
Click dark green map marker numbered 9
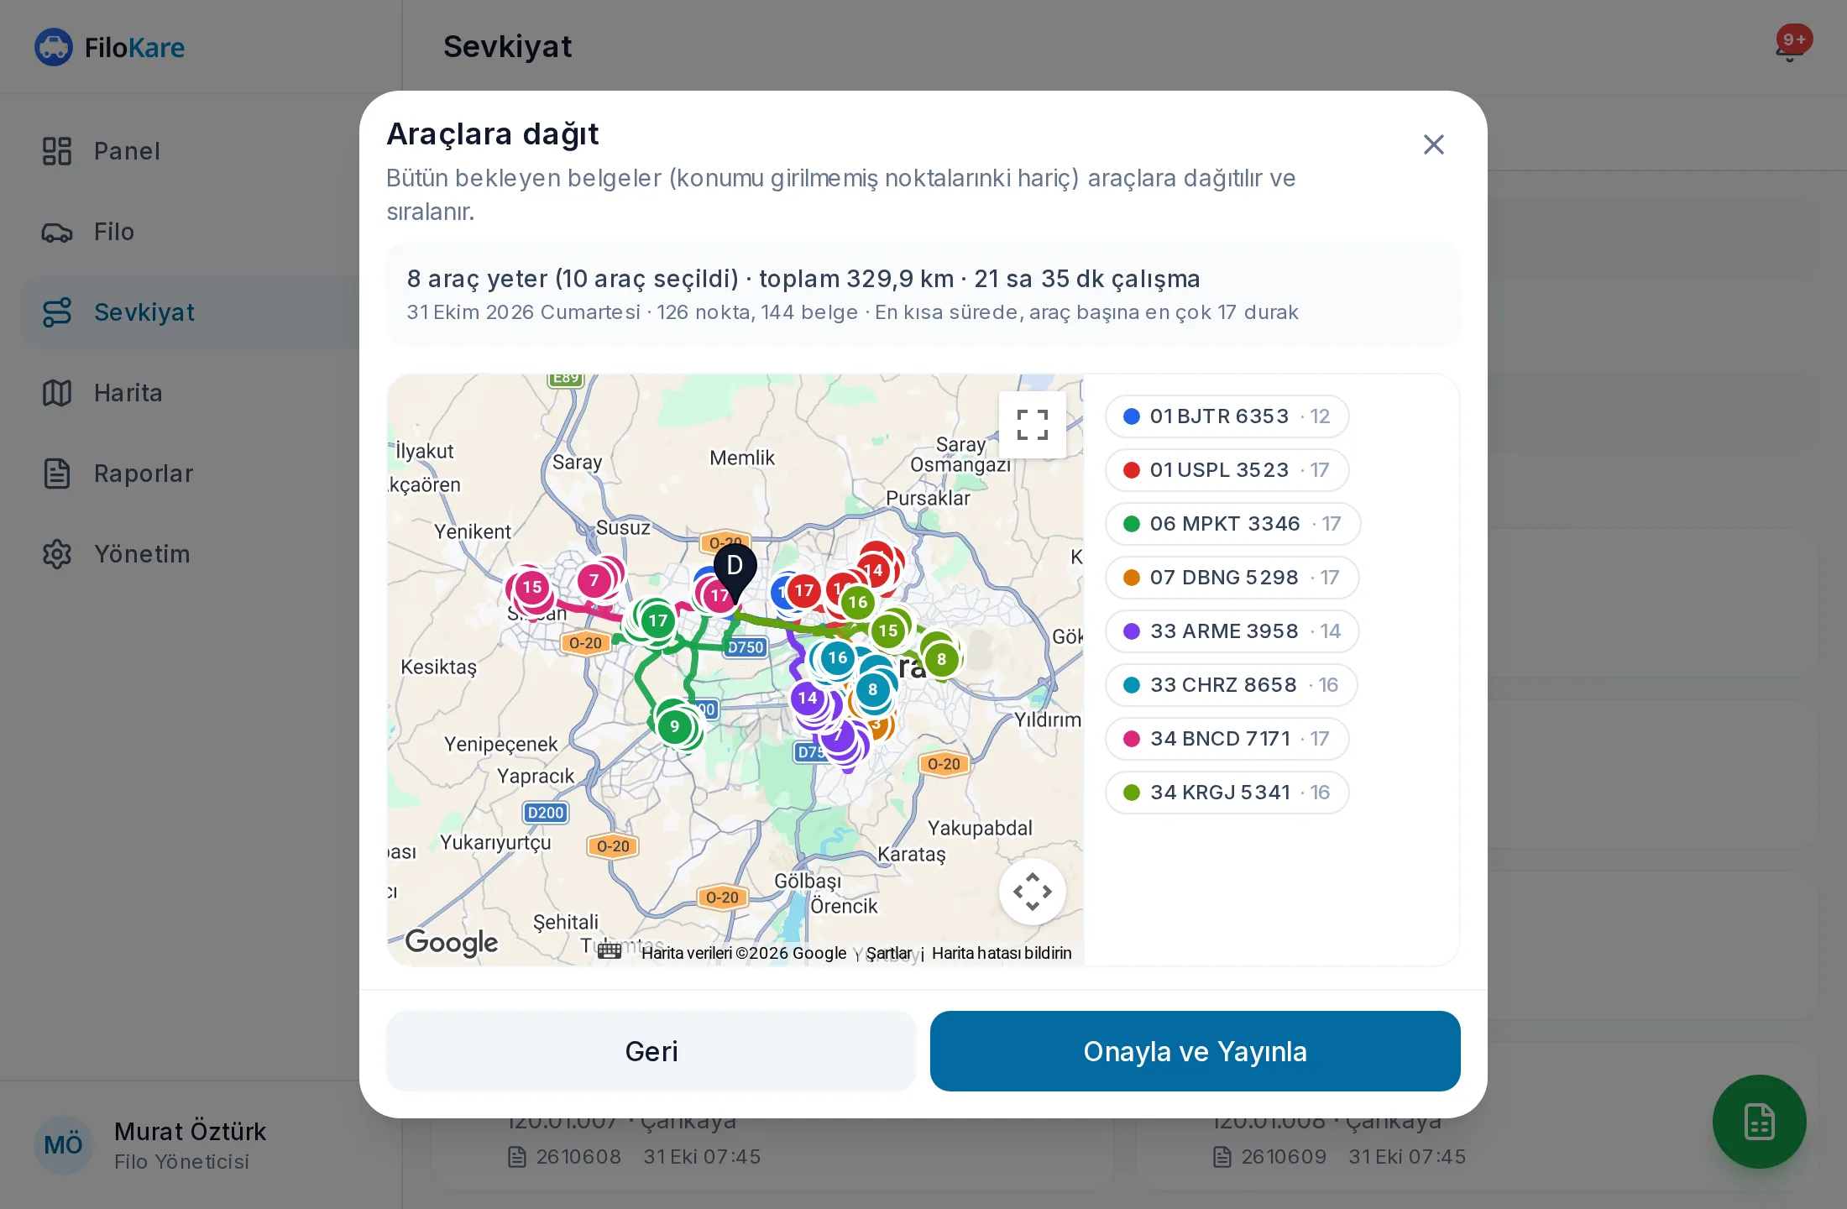pos(674,726)
